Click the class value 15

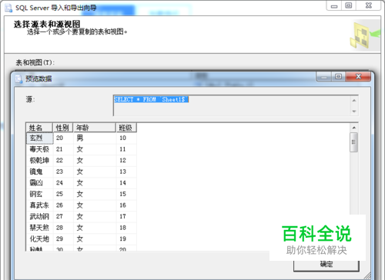[x=126, y=194]
